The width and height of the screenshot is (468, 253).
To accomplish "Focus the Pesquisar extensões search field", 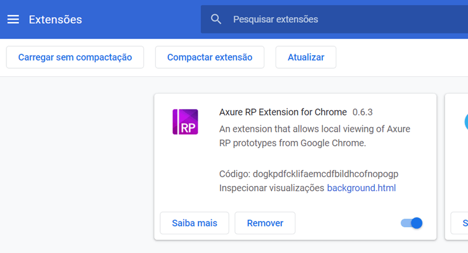I will (334, 19).
